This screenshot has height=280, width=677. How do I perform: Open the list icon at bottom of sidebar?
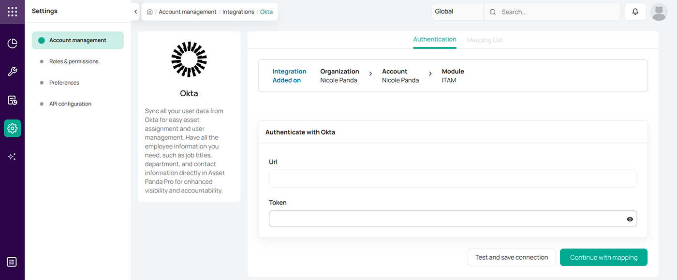12,262
